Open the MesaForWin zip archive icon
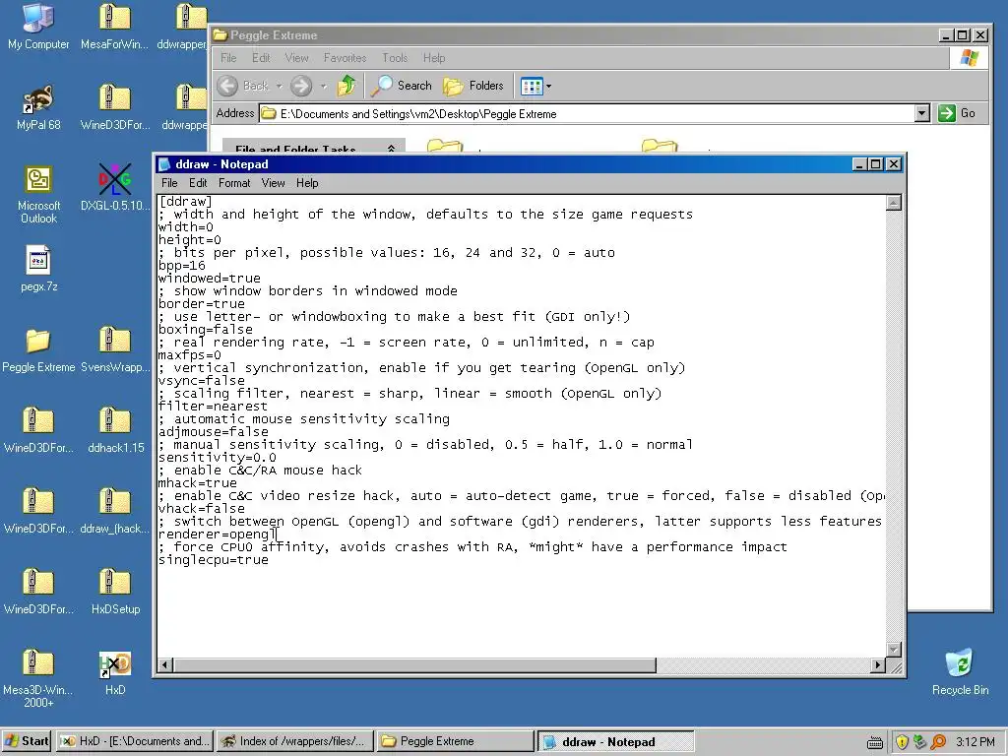The height and width of the screenshot is (756, 1008). pos(114,26)
